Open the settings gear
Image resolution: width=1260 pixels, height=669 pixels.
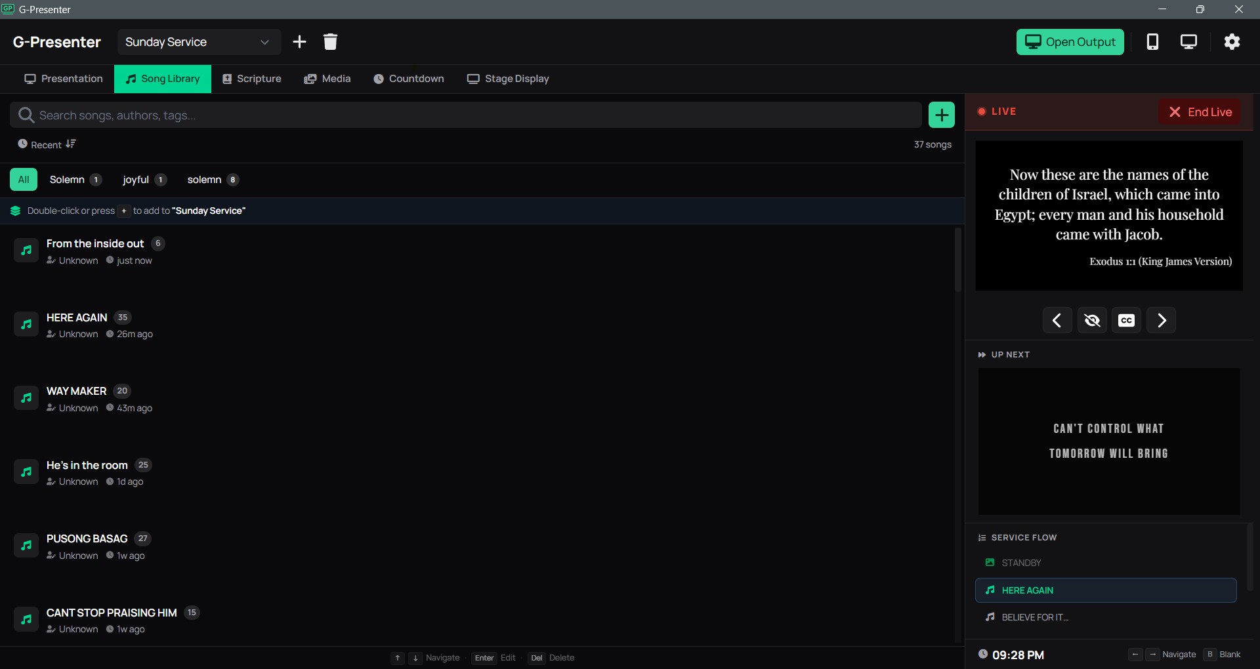[x=1232, y=41]
